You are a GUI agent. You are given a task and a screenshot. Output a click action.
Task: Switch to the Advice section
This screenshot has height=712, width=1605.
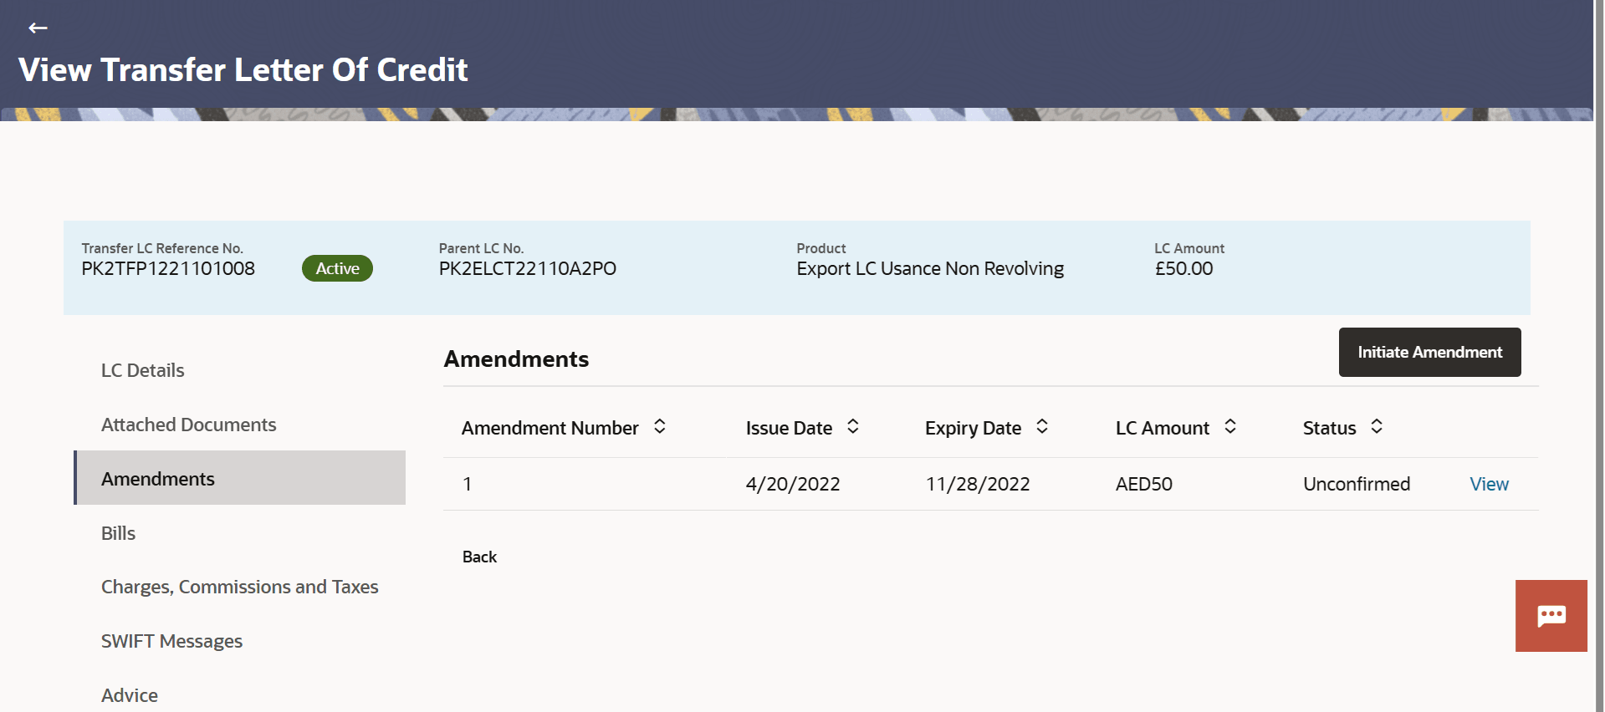(x=130, y=695)
